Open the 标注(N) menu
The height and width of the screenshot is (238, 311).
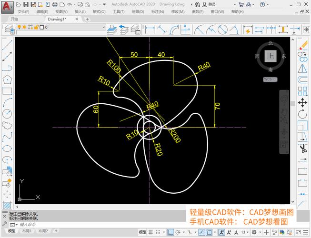[x=158, y=12]
